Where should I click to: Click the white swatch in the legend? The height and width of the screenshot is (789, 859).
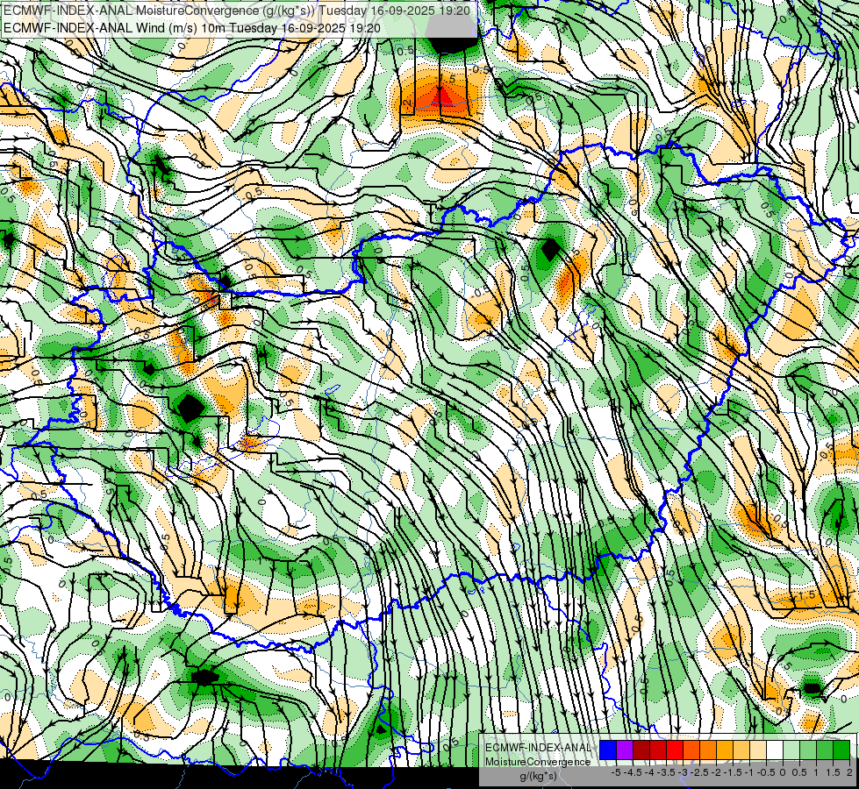775,750
